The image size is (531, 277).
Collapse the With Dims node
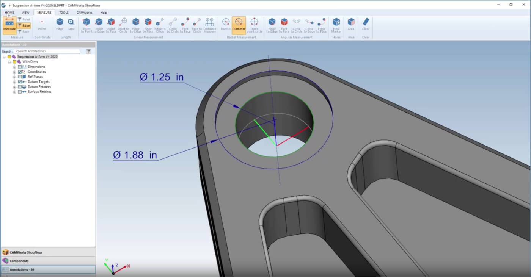pyautogui.click(x=9, y=62)
